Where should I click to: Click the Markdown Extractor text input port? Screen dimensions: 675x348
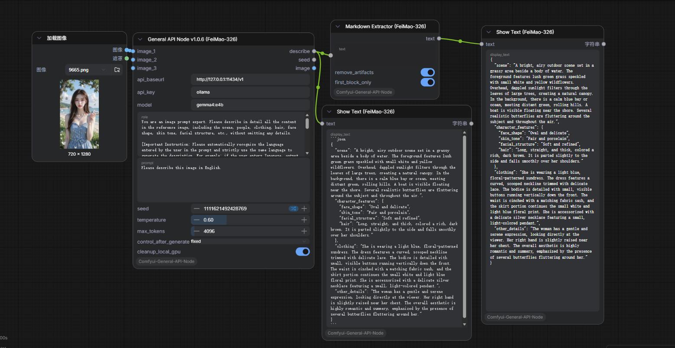331,55
